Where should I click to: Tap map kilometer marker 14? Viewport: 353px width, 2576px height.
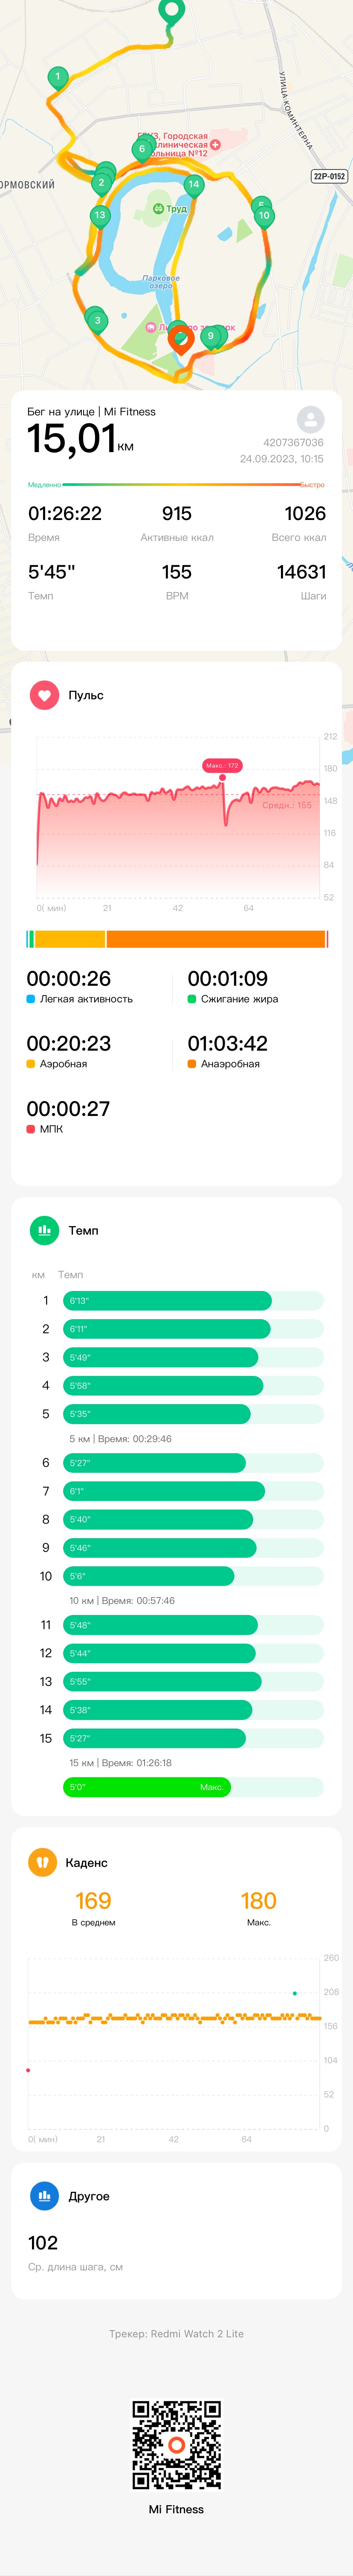194,185
